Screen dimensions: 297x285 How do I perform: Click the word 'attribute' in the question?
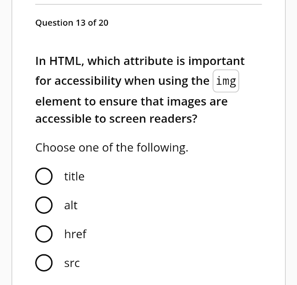[x=148, y=61]
